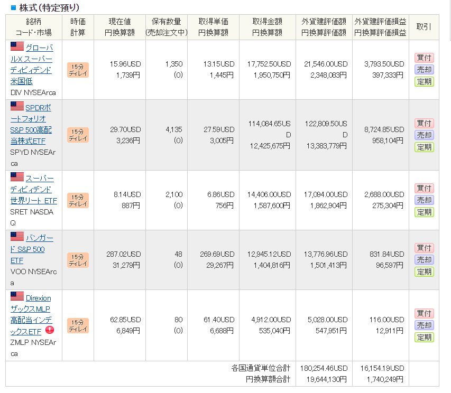This screenshot has height=393, width=451.
Task: Open the Direxion ザックスMLP高配当インデックスETF link
Action: pos(31,315)
